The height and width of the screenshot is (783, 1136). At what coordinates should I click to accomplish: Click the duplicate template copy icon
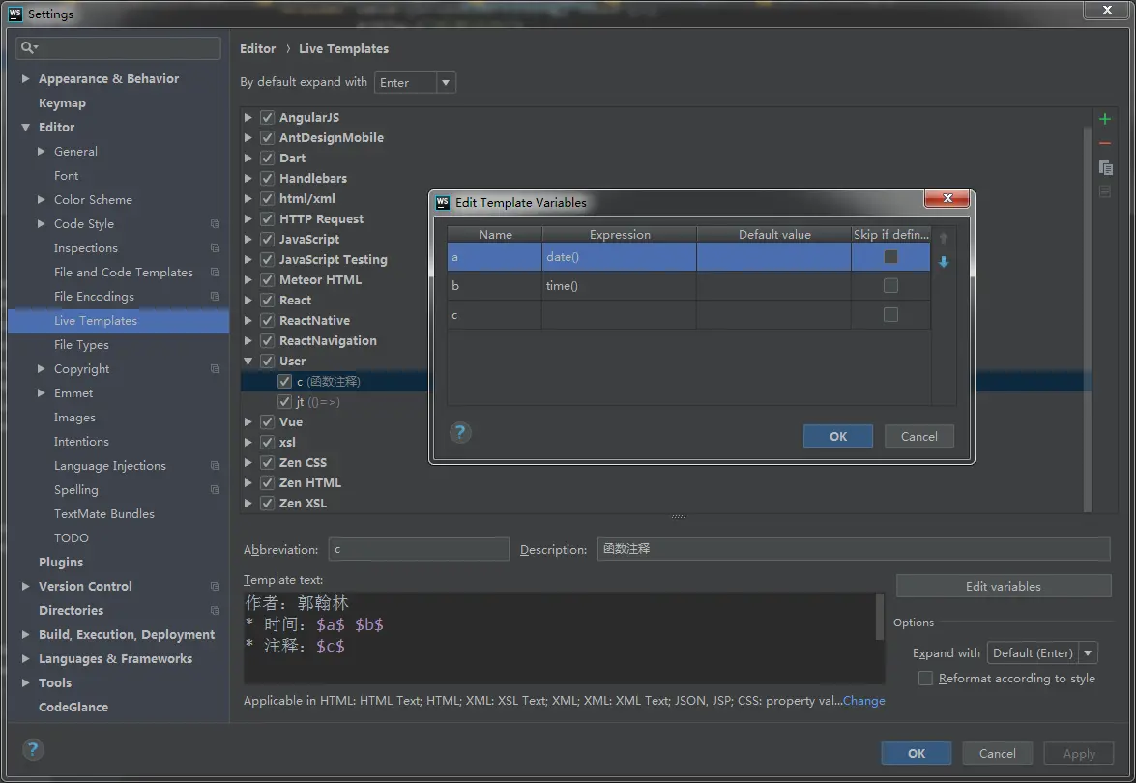1106,168
